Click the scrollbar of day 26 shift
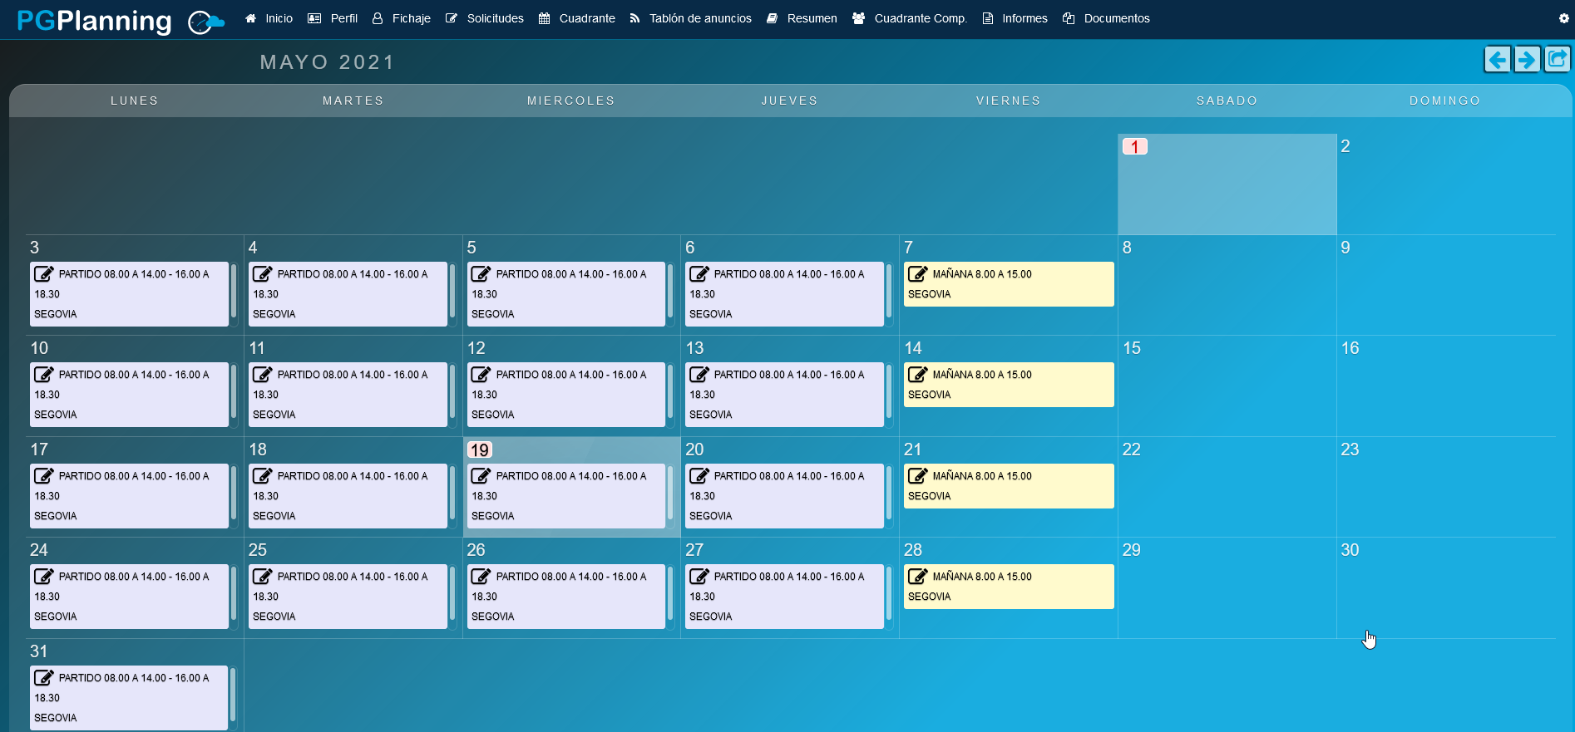 click(670, 594)
